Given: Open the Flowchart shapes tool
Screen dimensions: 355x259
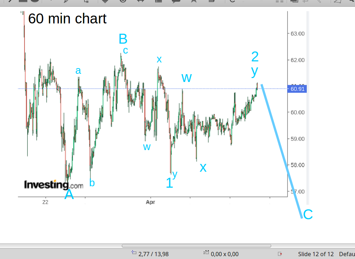Looking at the screenshot, I should click(159, 1).
